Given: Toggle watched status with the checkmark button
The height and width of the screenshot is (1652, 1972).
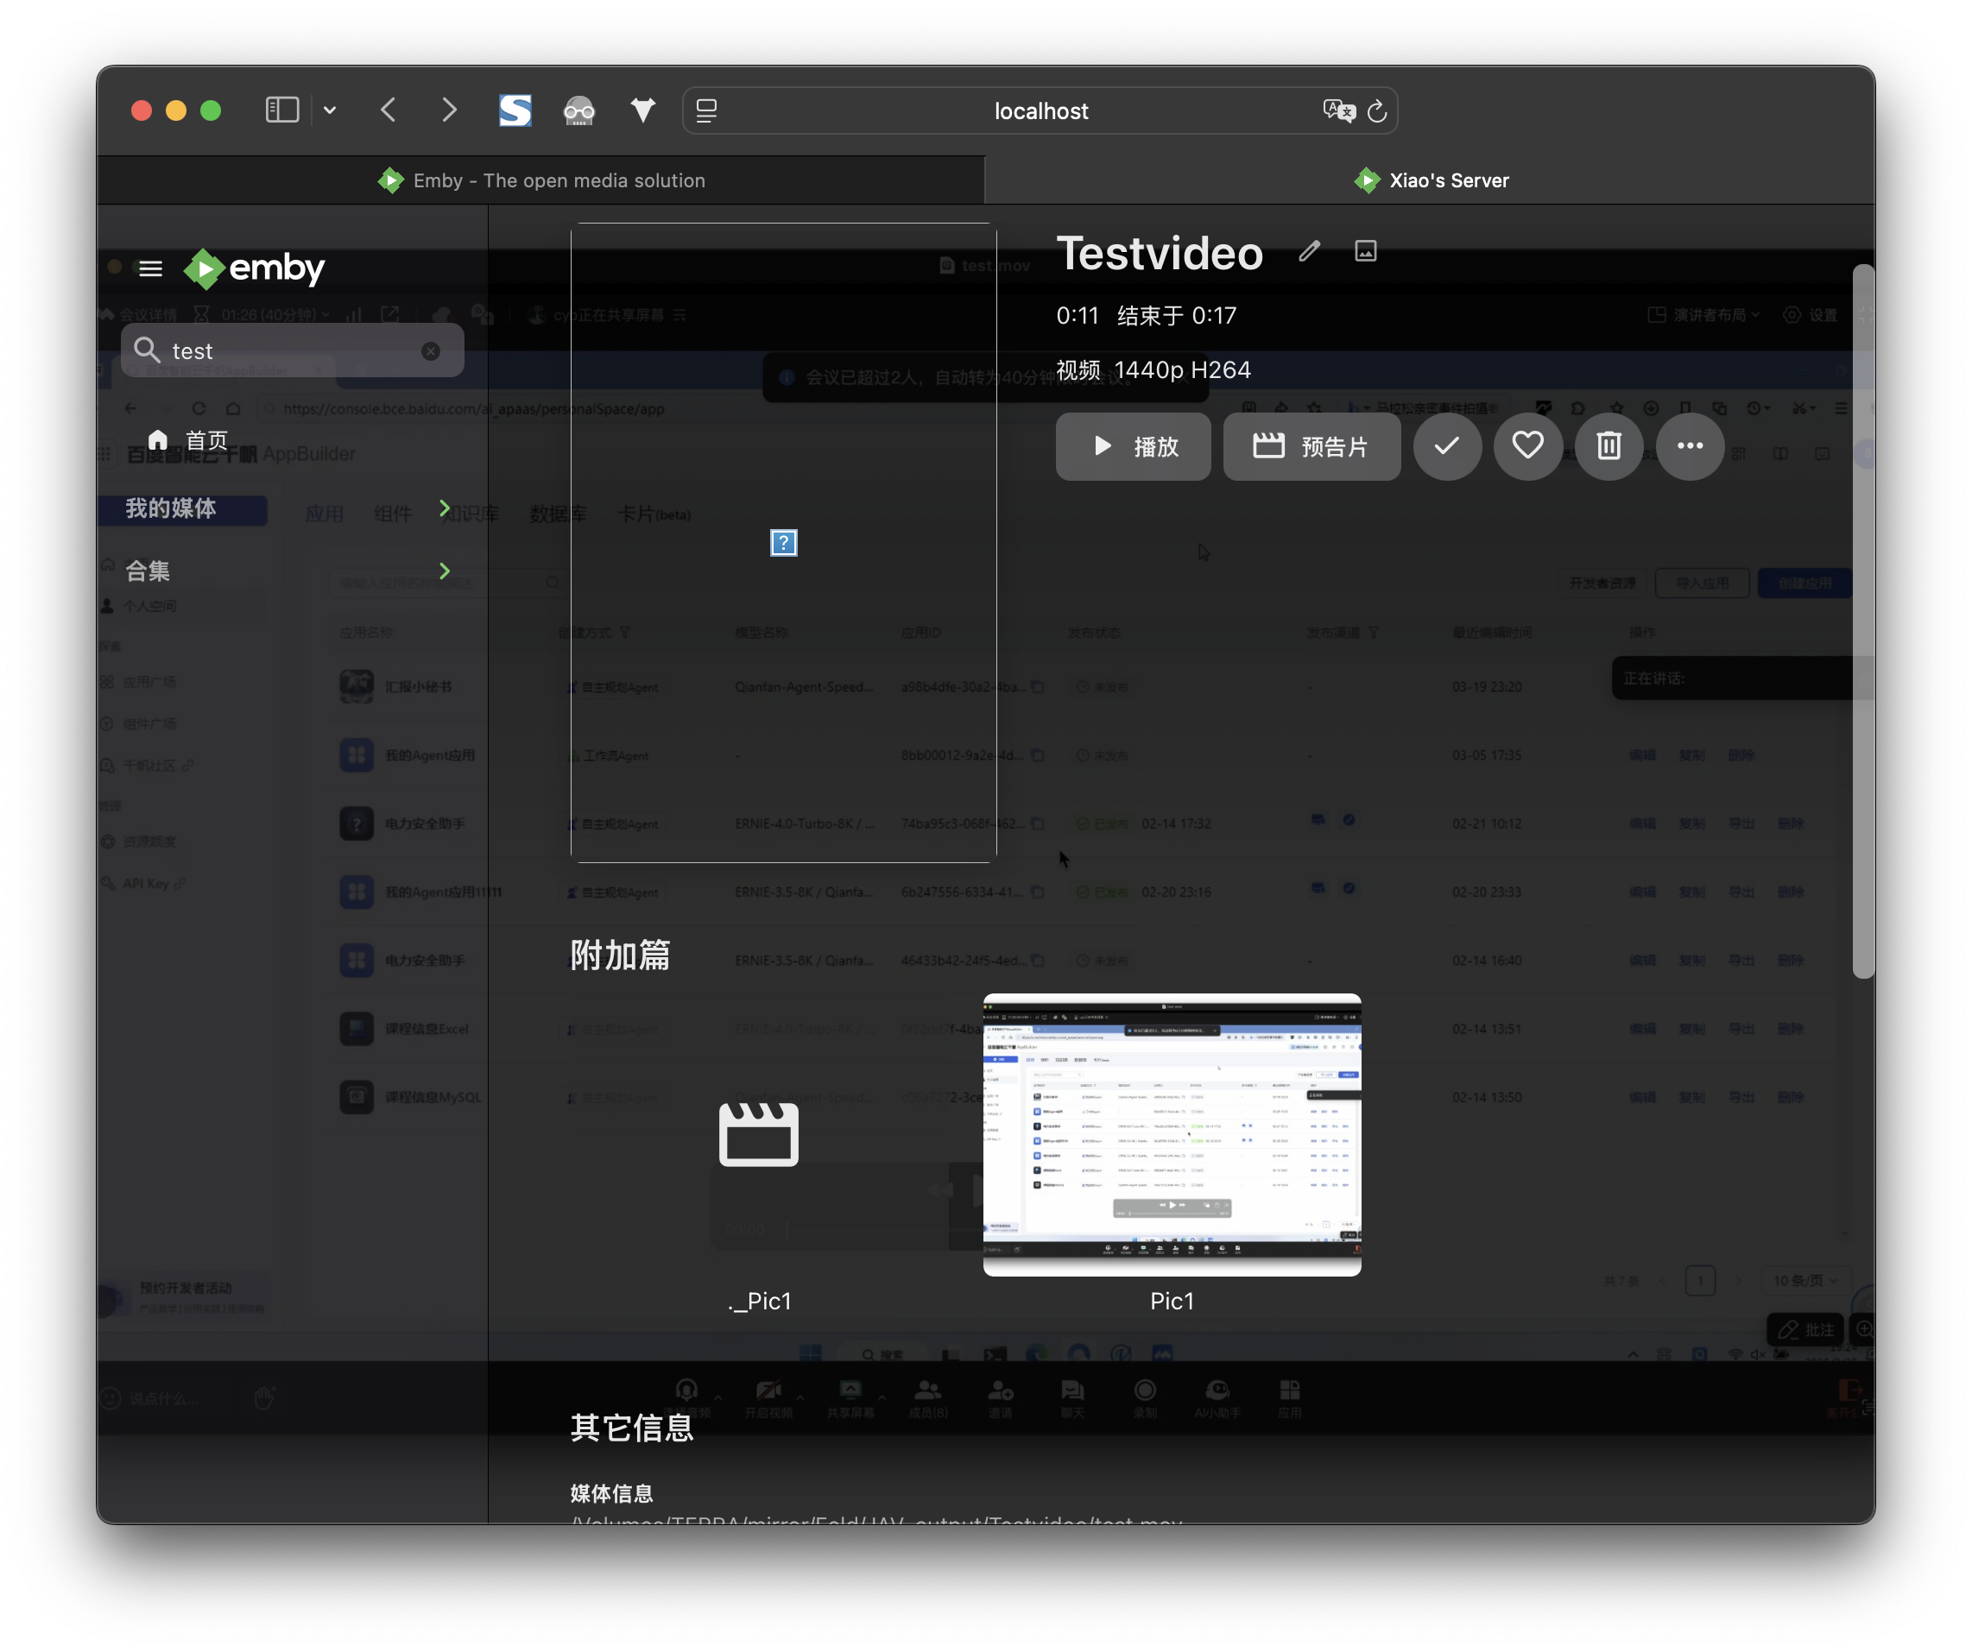Looking at the screenshot, I should 1447,447.
